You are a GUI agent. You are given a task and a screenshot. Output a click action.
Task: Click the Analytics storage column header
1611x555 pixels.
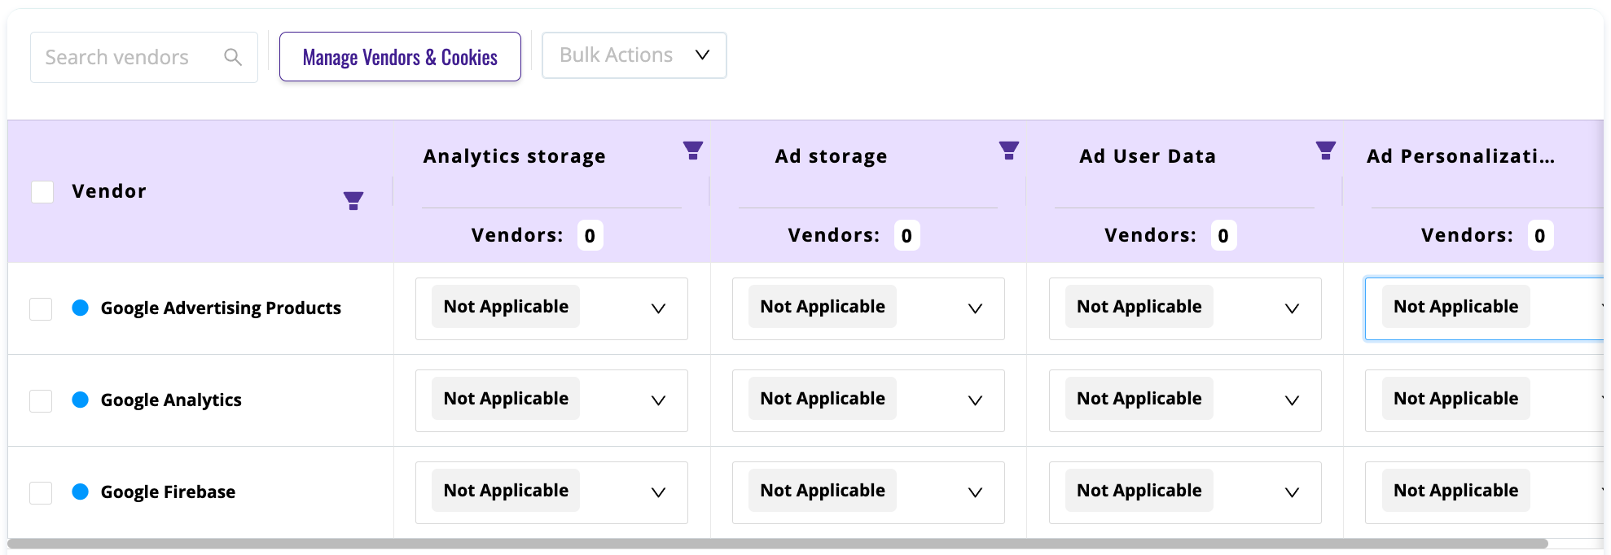515,156
